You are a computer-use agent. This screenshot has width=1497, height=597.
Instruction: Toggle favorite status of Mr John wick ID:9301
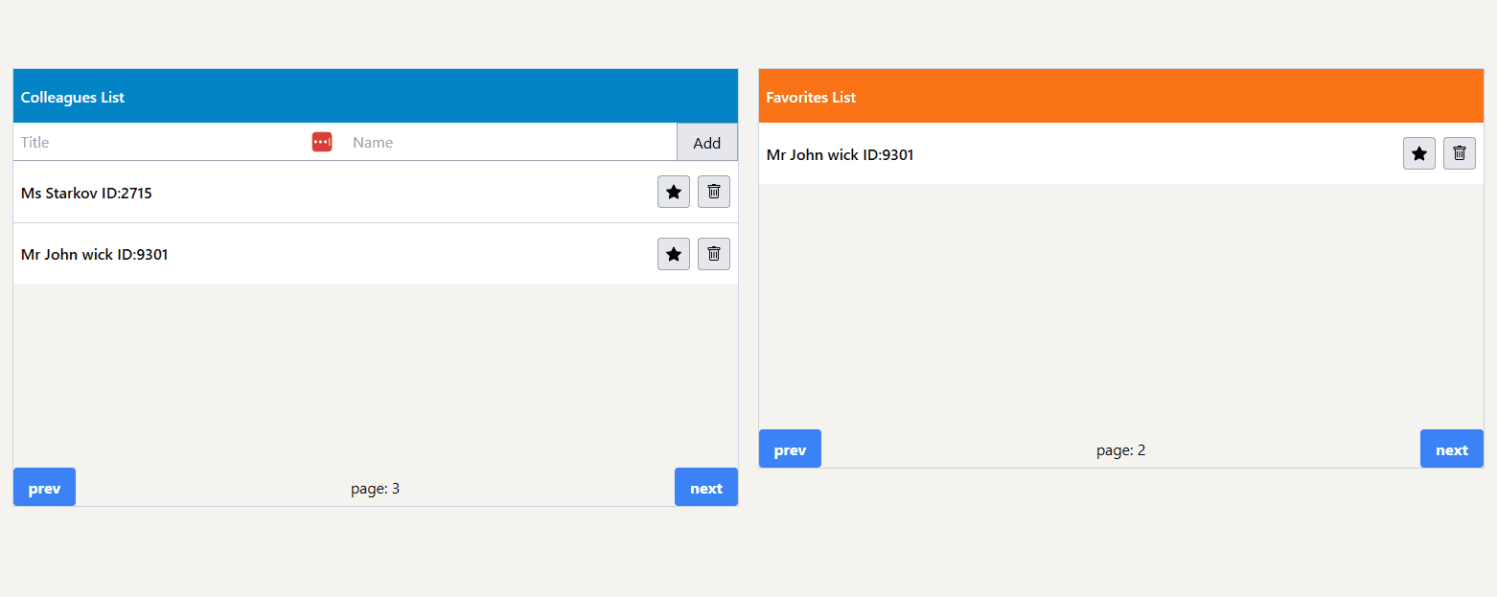(x=673, y=254)
